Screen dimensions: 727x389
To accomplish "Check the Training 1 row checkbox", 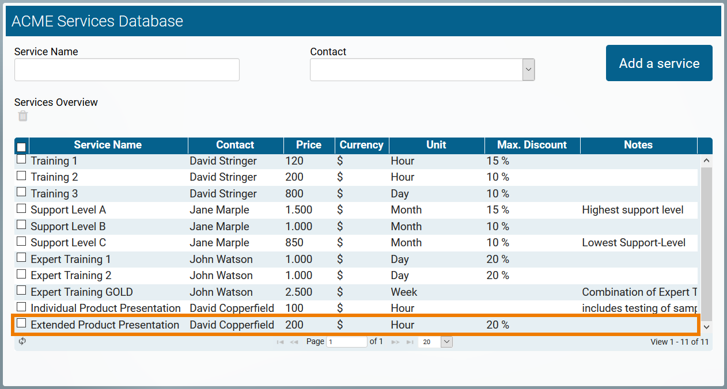I will [21, 159].
